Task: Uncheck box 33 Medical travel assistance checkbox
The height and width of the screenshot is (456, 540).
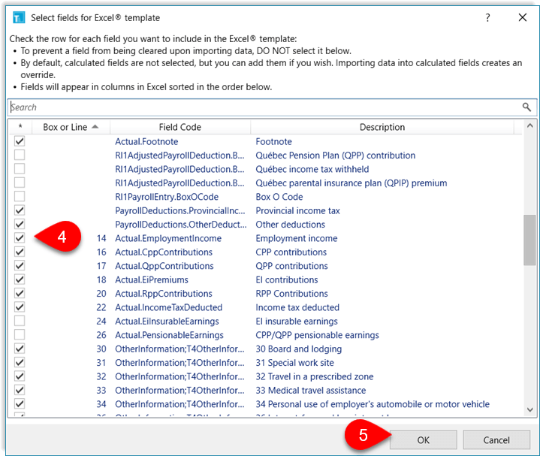Action: [x=20, y=390]
